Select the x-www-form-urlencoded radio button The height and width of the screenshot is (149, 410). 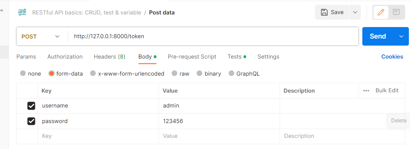coord(93,74)
